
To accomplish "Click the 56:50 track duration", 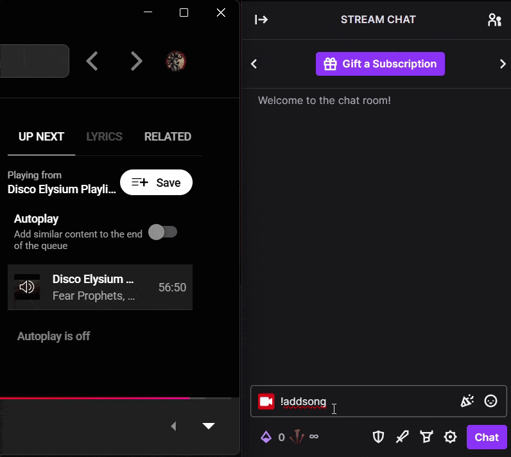I will [x=172, y=288].
